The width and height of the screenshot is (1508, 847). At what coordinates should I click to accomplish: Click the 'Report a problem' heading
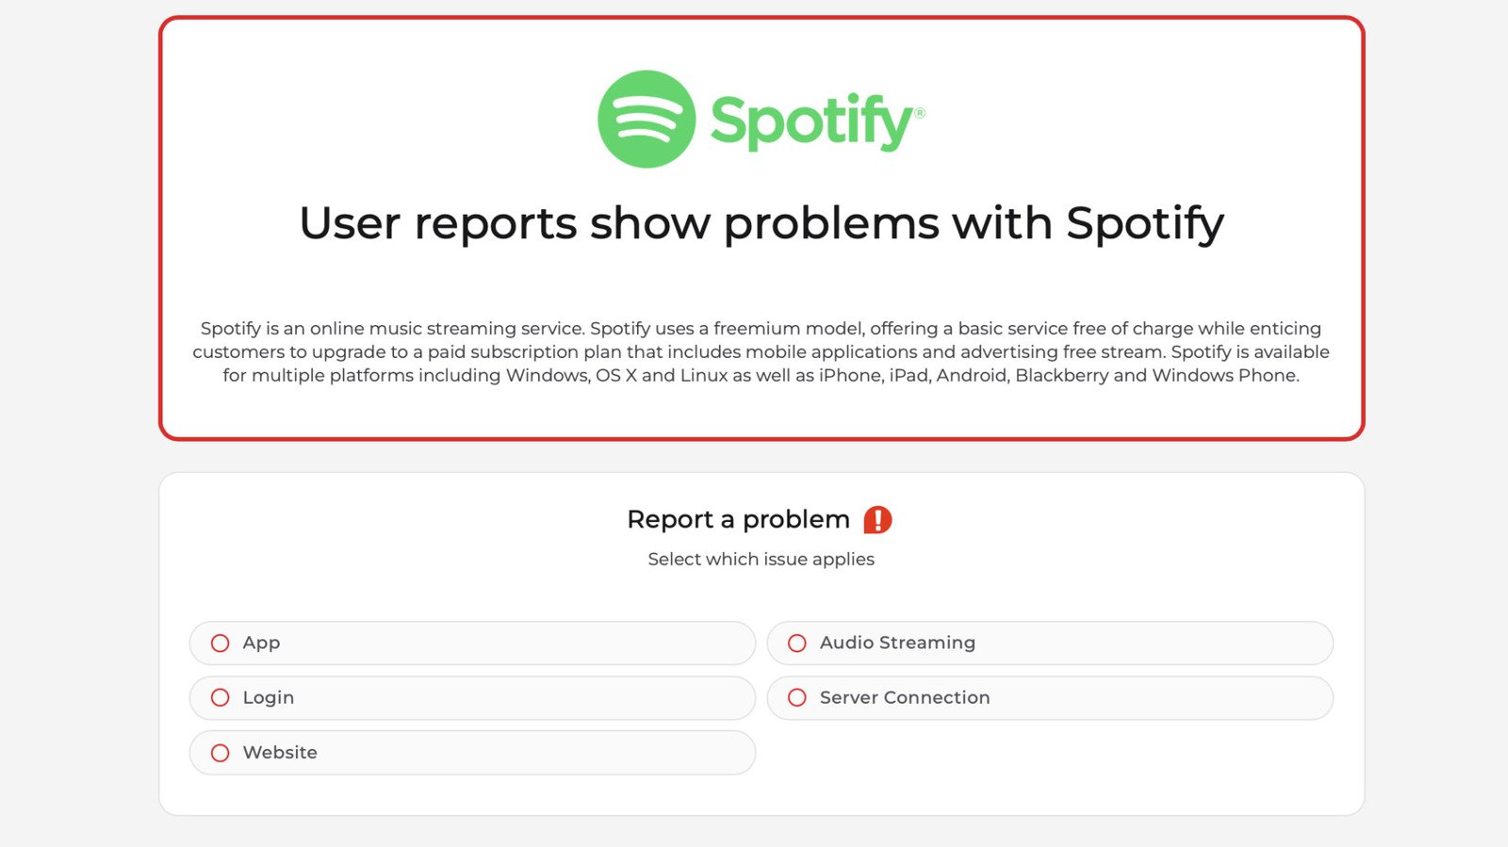point(738,519)
